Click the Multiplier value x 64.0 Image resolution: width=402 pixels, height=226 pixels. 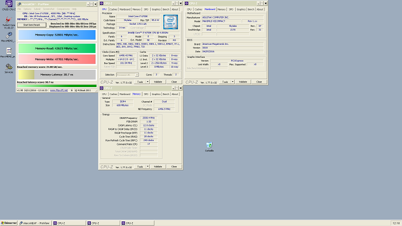coord(126,59)
